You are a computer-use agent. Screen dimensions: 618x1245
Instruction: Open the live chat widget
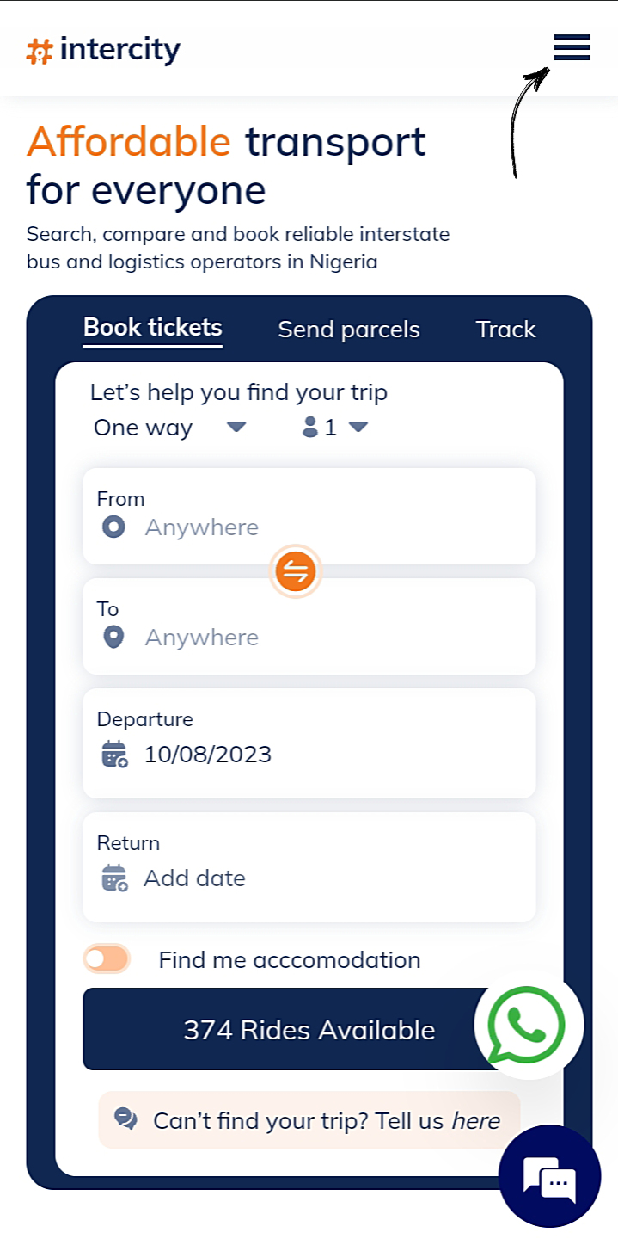click(x=549, y=1175)
